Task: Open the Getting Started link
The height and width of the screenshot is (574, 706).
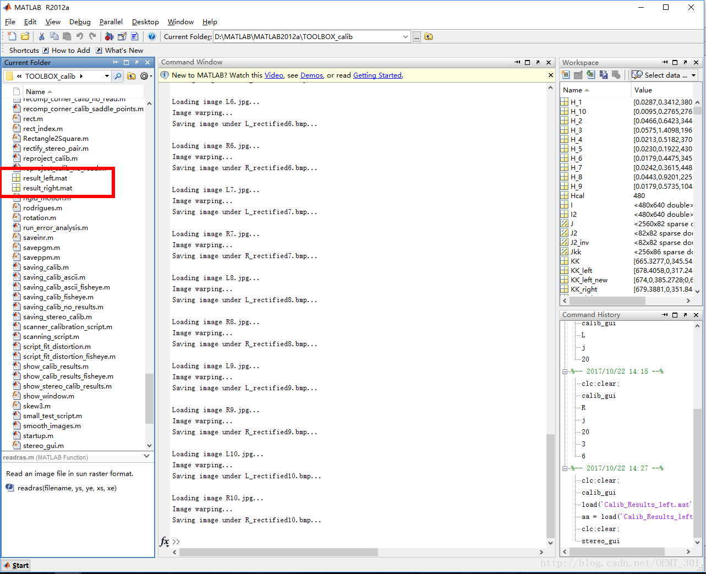Action: click(377, 75)
